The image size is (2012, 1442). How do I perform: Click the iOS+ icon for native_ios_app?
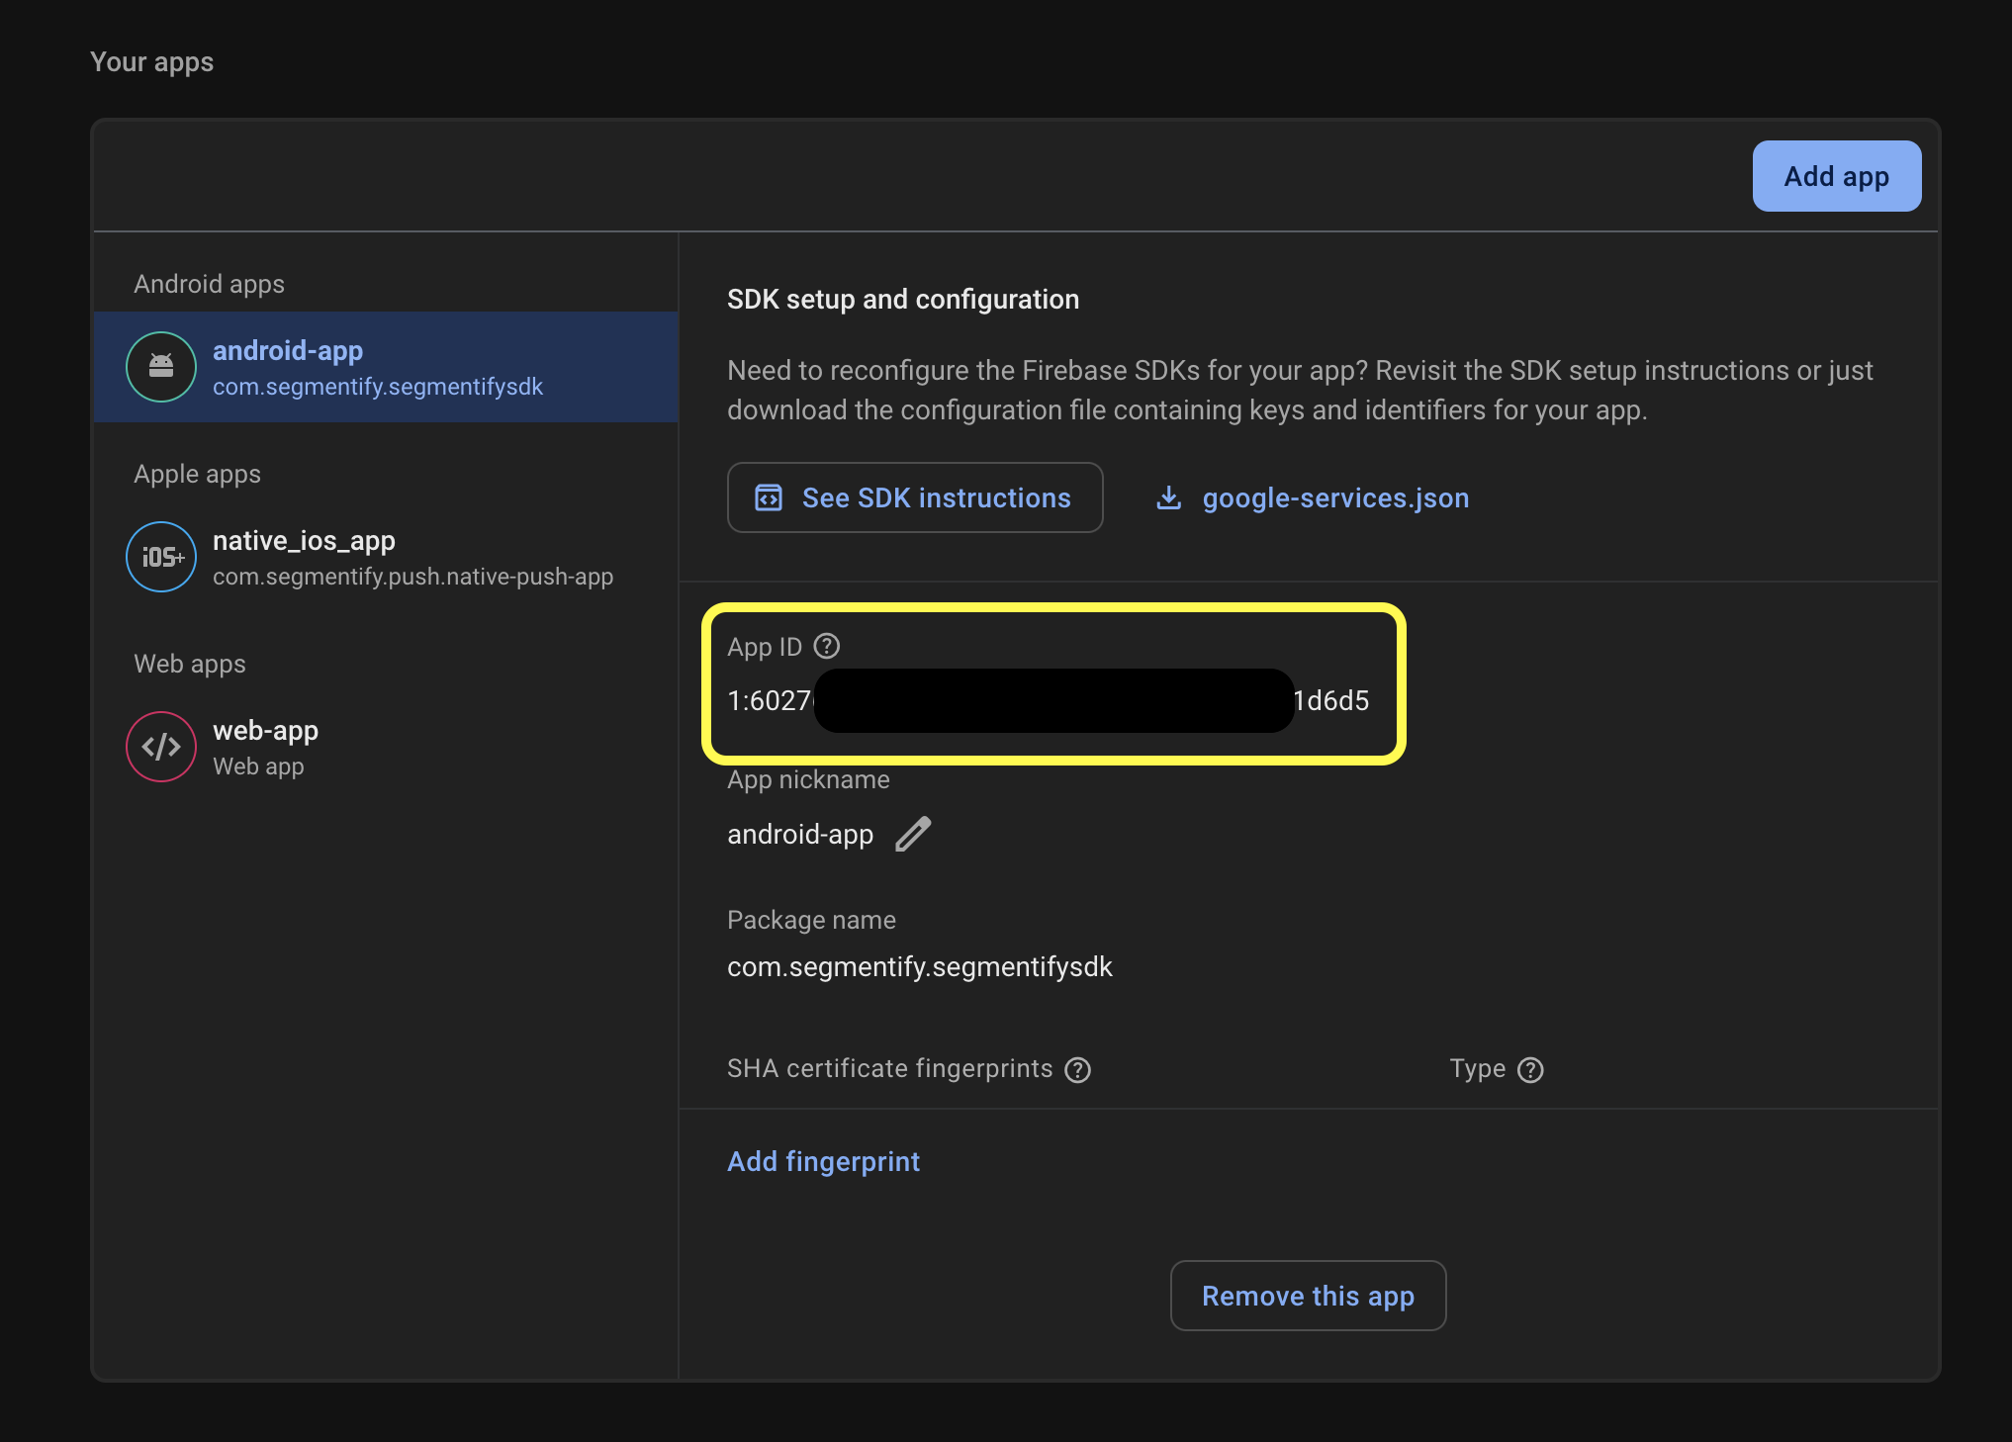pyautogui.click(x=160, y=557)
